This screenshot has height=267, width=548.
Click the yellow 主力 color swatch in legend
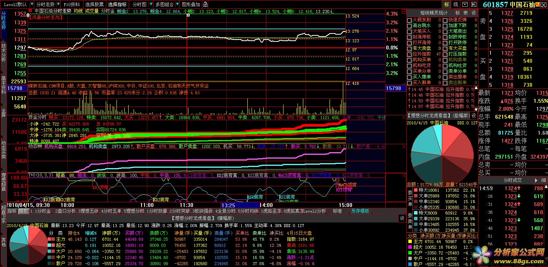tap(410, 242)
